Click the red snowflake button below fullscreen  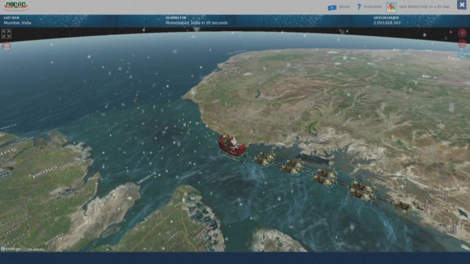point(6,46)
